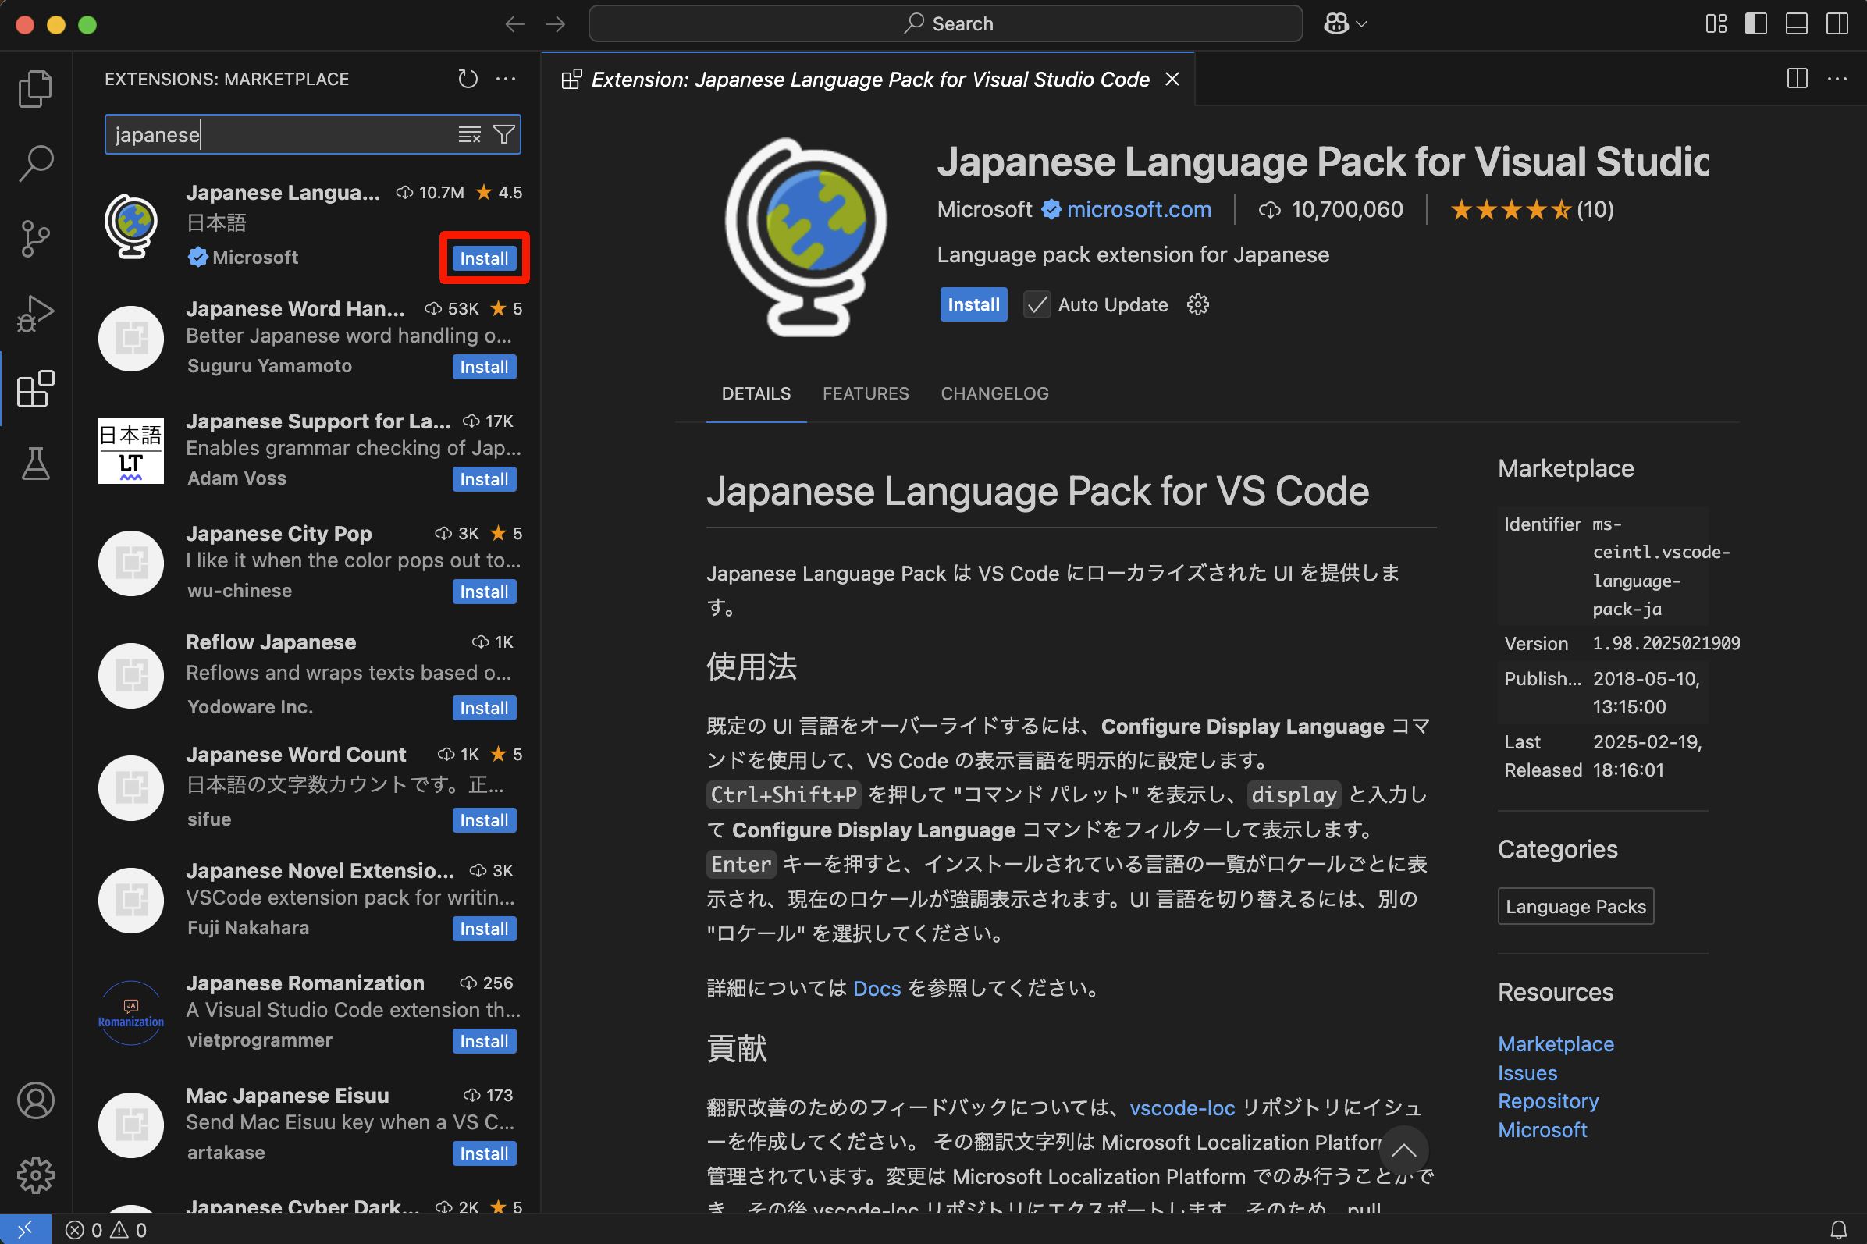This screenshot has height=1244, width=1867.
Task: Install the Japanese Novel Extension pack
Action: coord(484,928)
